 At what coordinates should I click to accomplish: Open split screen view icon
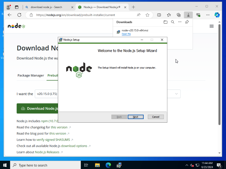click(x=159, y=15)
